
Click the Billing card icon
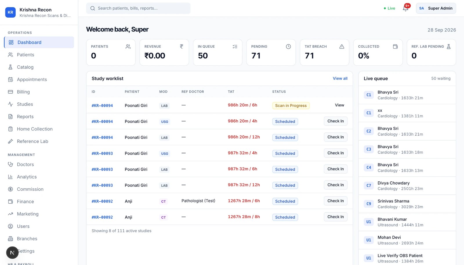(10, 92)
